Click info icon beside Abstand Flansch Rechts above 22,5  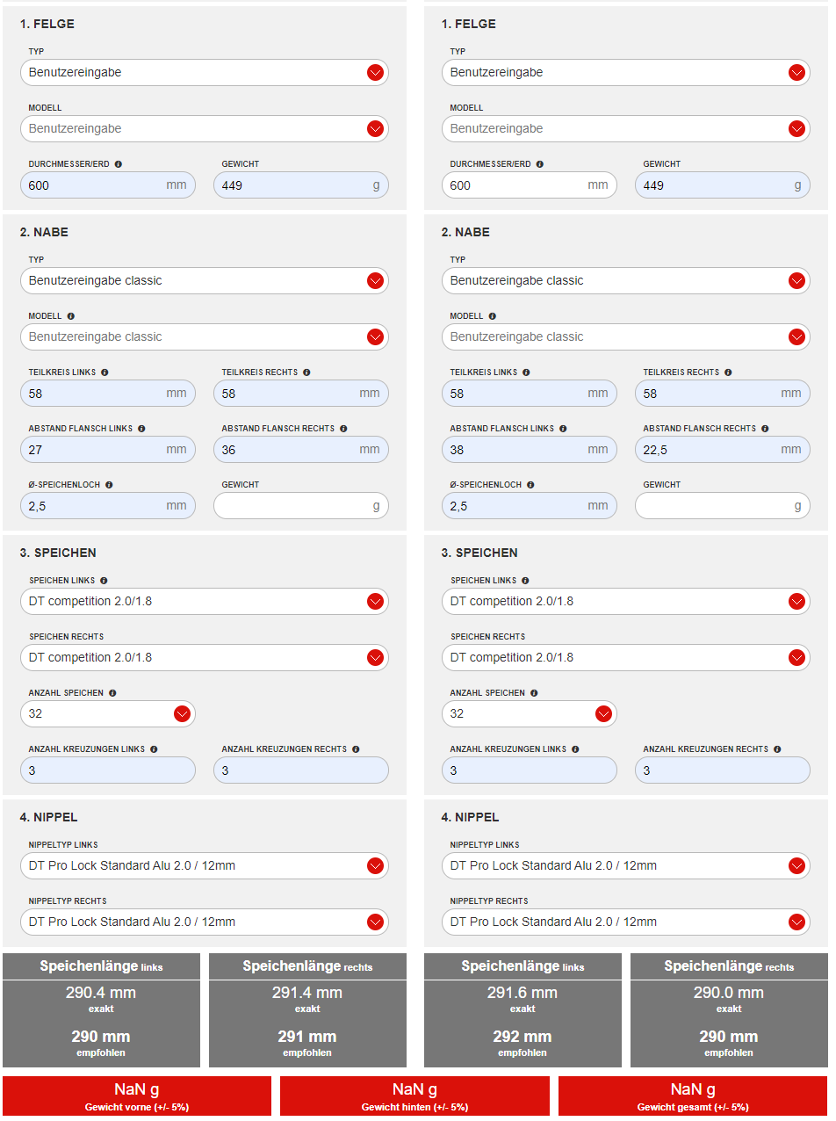point(765,429)
